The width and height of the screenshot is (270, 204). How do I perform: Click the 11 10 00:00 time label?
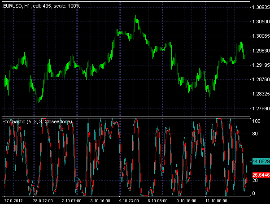pos(216,201)
